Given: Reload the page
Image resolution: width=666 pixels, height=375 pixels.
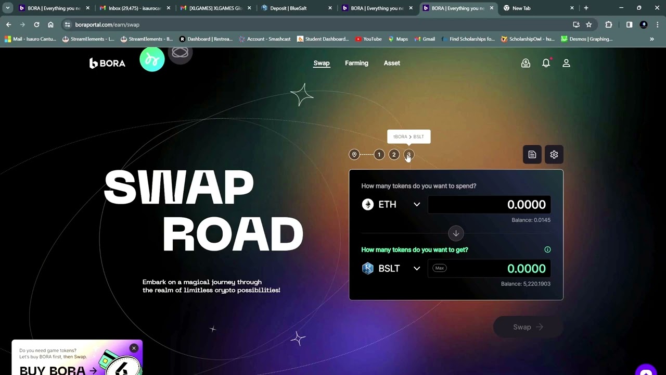Looking at the screenshot, I should click(x=36, y=24).
